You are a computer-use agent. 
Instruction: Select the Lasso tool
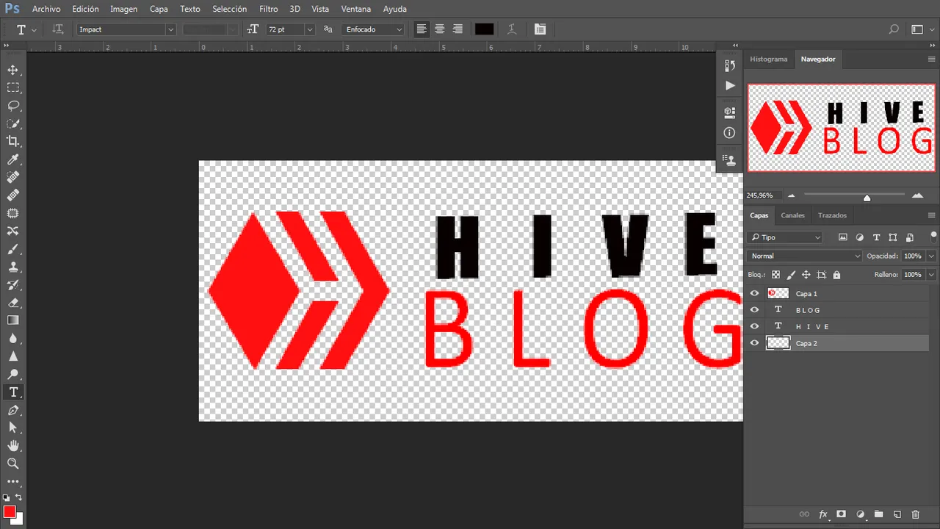(12, 105)
